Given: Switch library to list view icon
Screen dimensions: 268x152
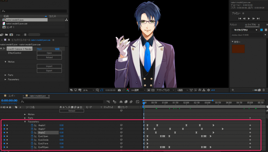Looking at the screenshot, I should tap(266, 30).
